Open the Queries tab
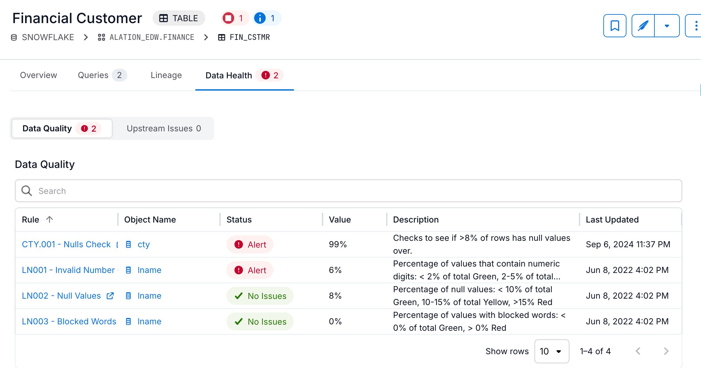 [93, 75]
